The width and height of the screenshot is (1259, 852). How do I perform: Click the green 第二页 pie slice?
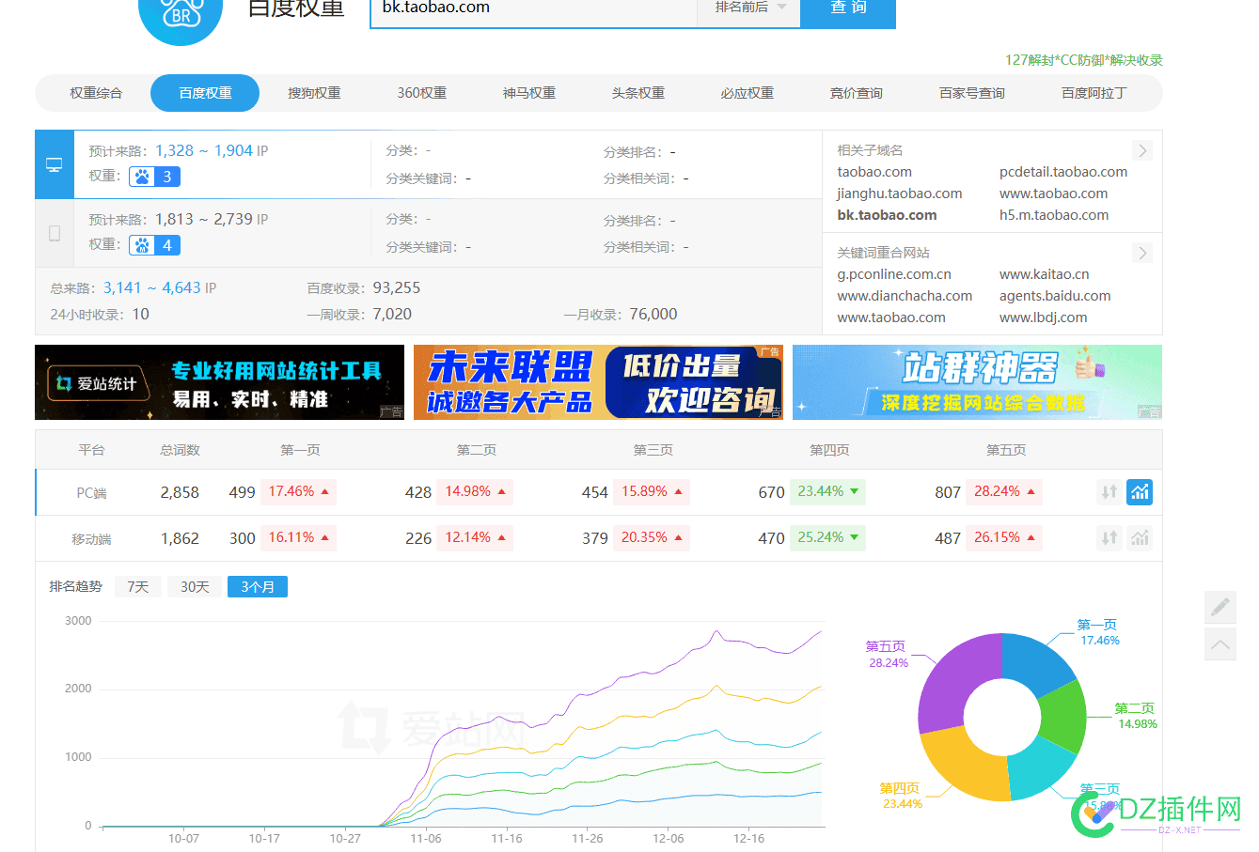[x=1065, y=716]
